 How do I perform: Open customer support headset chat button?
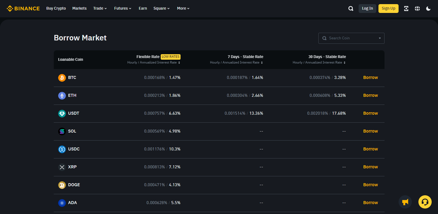click(x=425, y=202)
